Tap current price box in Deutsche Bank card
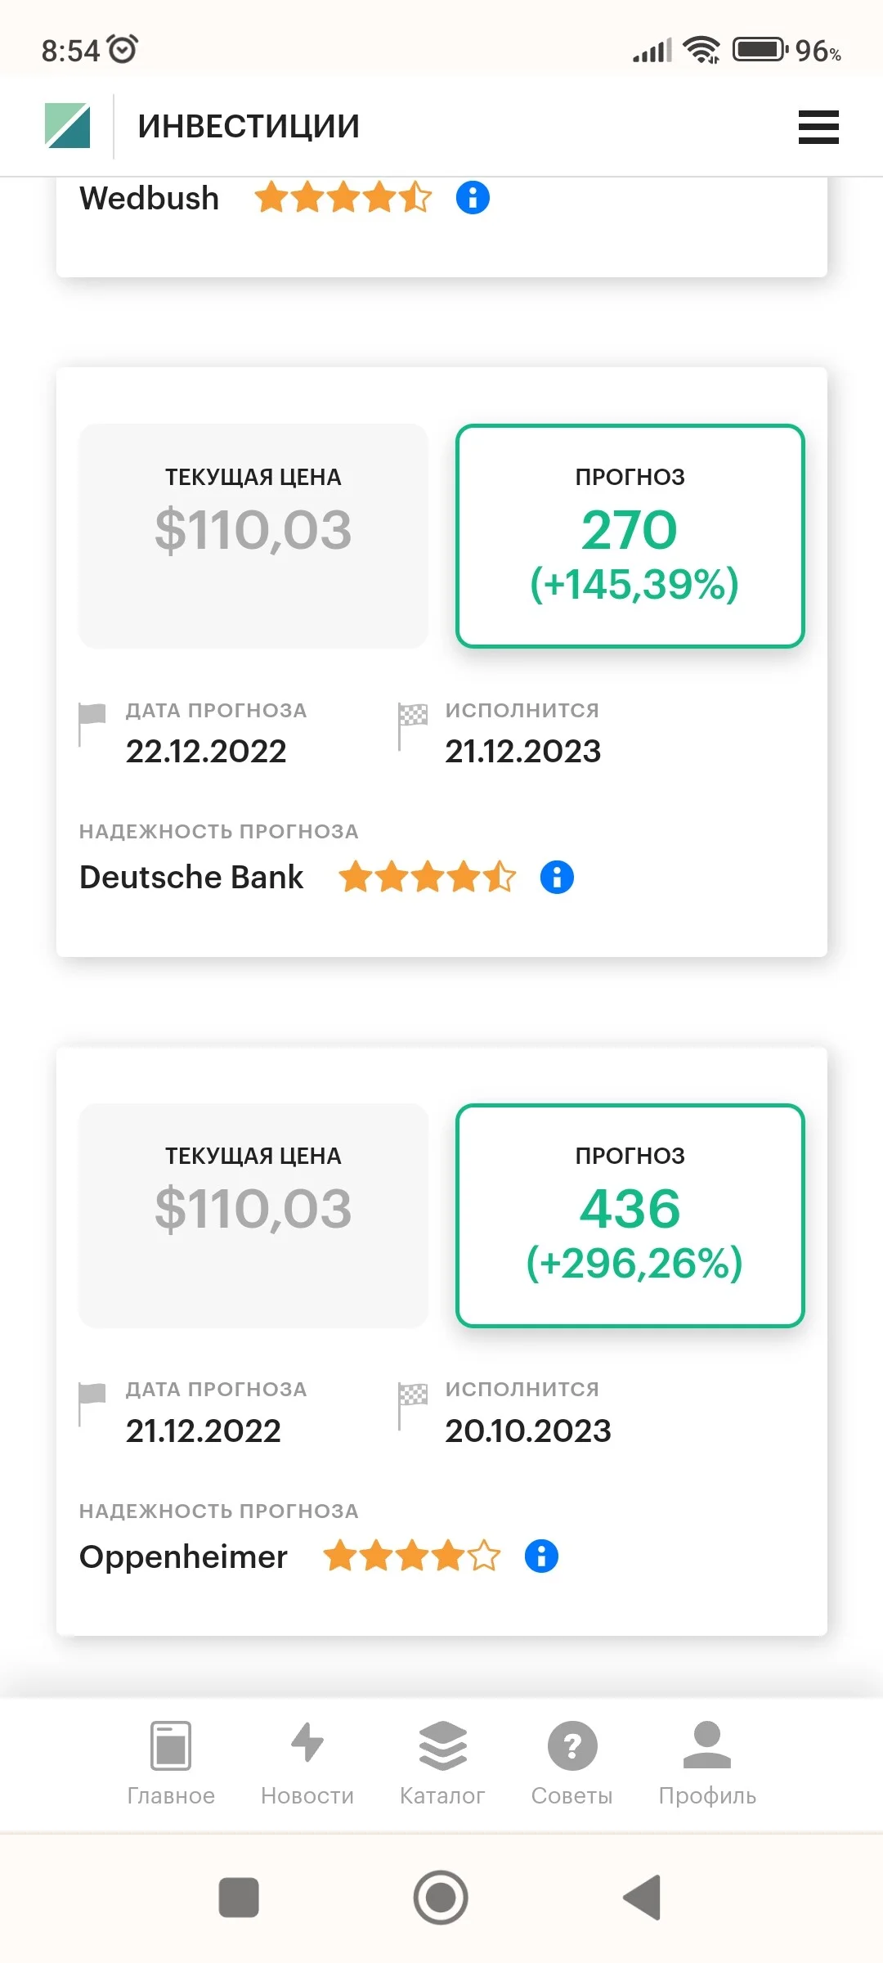883x1963 pixels. click(x=253, y=536)
